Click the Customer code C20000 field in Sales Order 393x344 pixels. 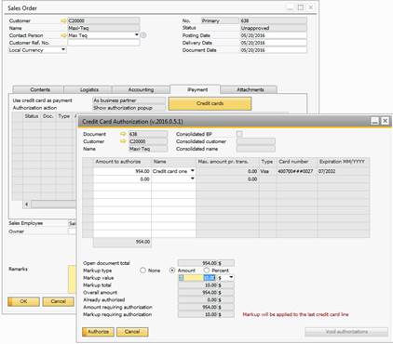[x=103, y=20]
